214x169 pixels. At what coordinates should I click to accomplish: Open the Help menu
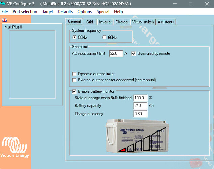tap(118, 11)
